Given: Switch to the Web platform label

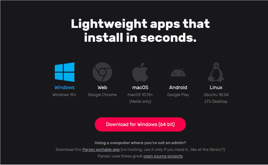Looking at the screenshot, I should tap(102, 87).
